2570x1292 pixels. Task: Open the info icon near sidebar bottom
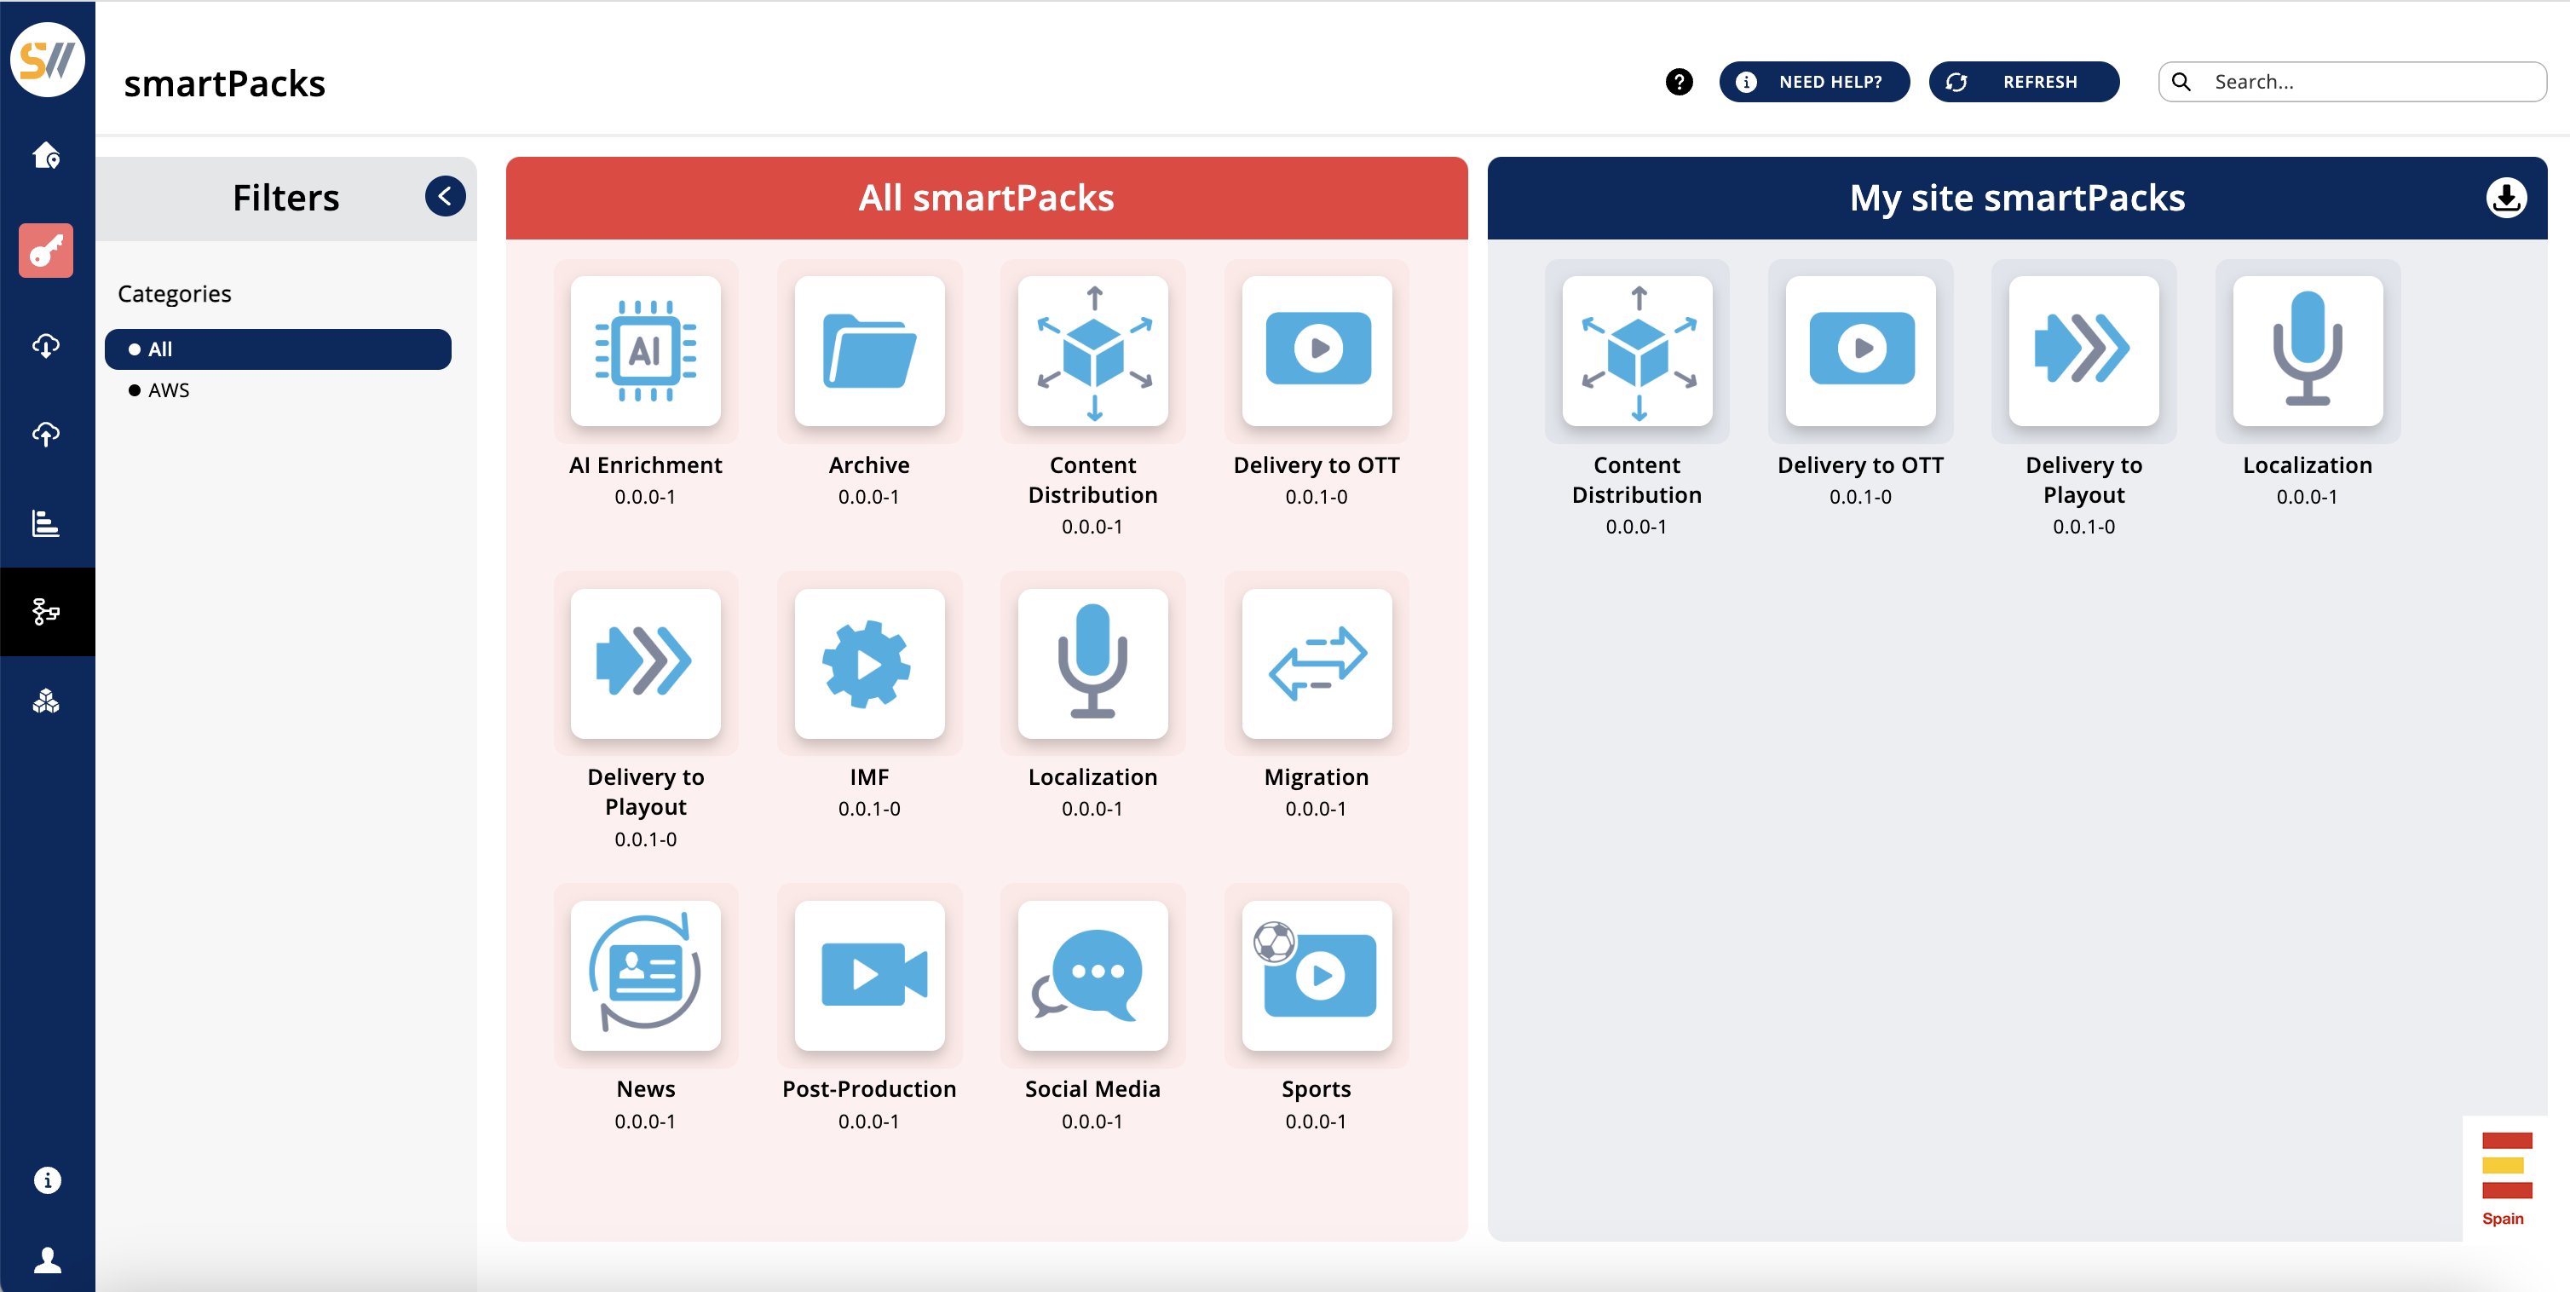46,1180
